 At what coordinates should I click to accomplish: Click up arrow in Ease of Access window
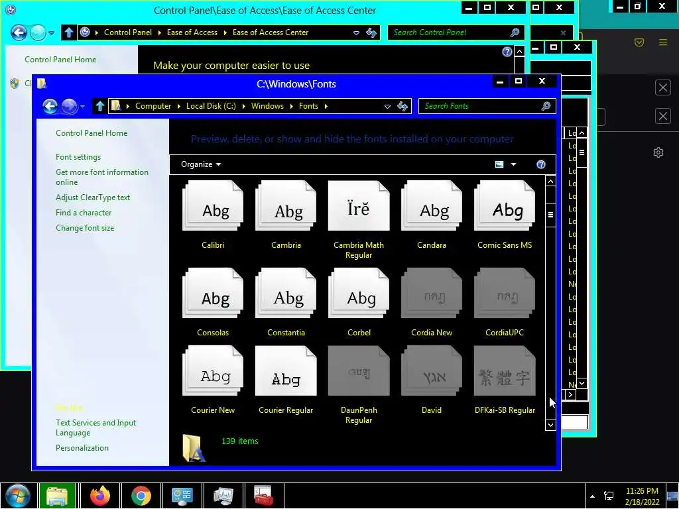(x=68, y=32)
